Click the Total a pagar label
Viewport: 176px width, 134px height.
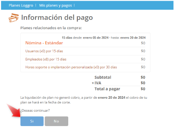pyautogui.click(x=107, y=89)
